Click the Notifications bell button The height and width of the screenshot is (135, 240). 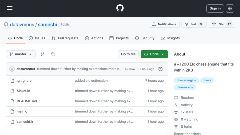click(x=164, y=24)
